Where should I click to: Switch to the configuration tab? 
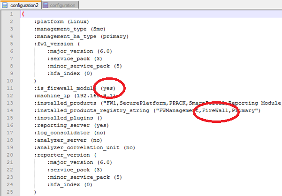[60, 5]
